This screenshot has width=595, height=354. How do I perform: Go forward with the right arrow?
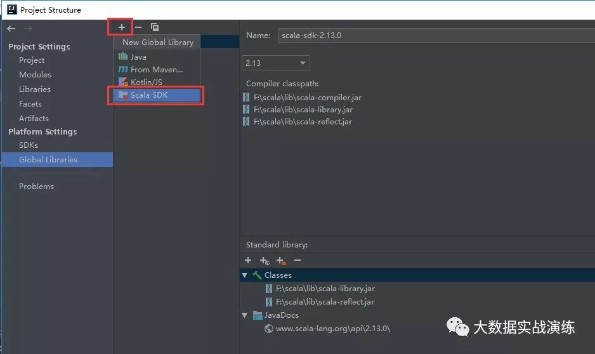(28, 29)
